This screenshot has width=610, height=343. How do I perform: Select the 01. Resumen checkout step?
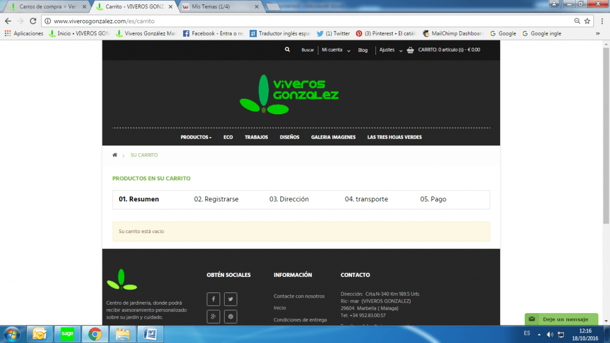tap(139, 199)
